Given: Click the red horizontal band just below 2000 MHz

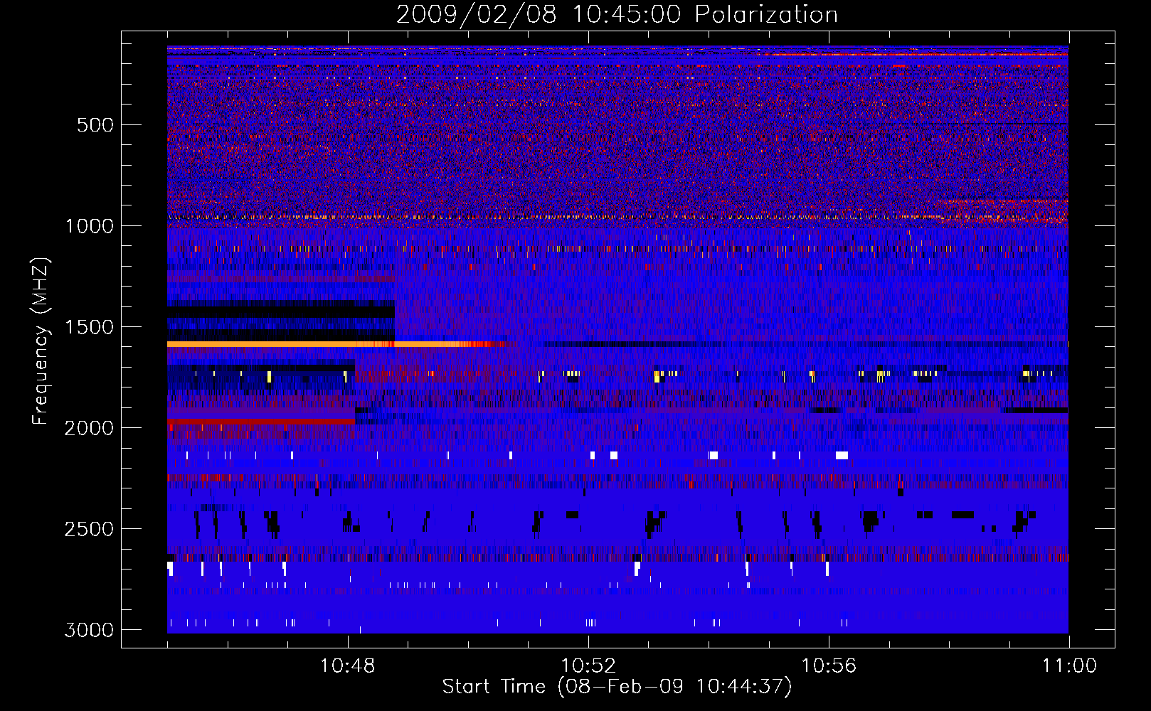Looking at the screenshot, I should coord(261,422).
